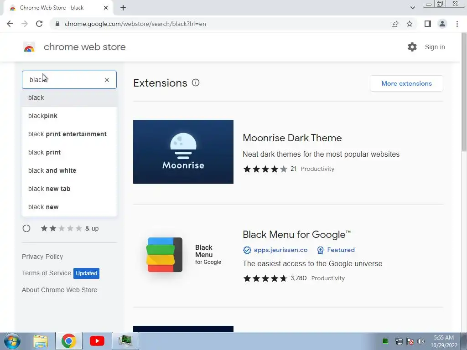Show info about Extensions section
Viewport: 467px width, 350px height.
(196, 83)
